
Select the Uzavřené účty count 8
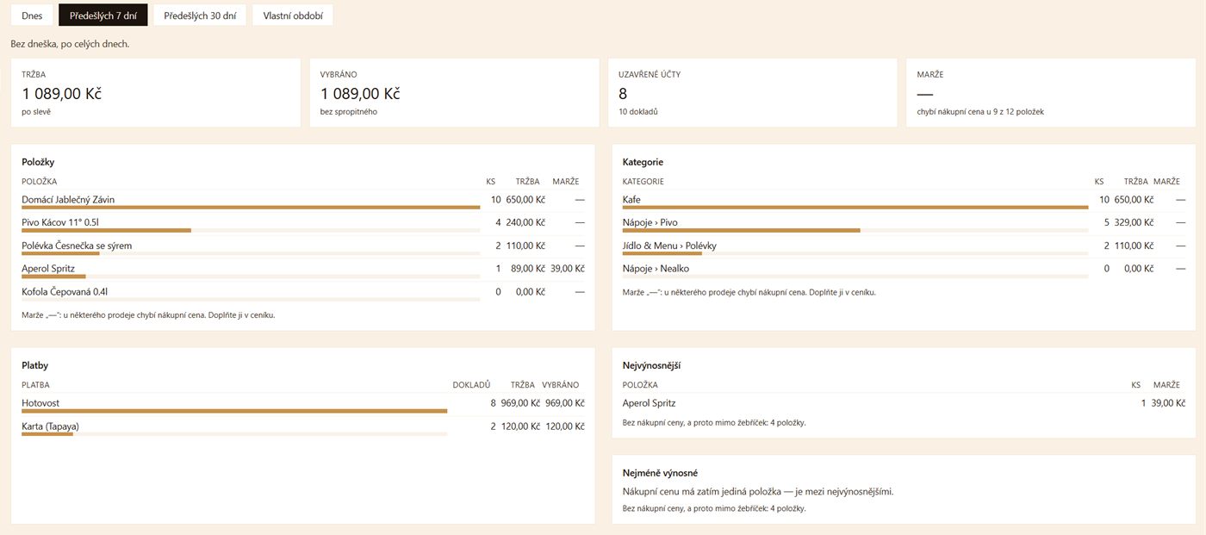click(x=623, y=93)
